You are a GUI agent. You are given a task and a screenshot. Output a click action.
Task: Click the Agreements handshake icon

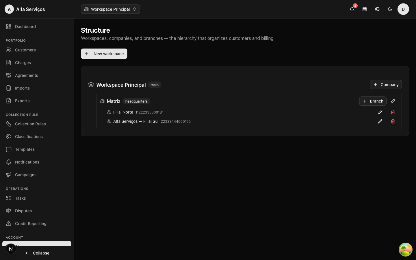tap(9, 75)
